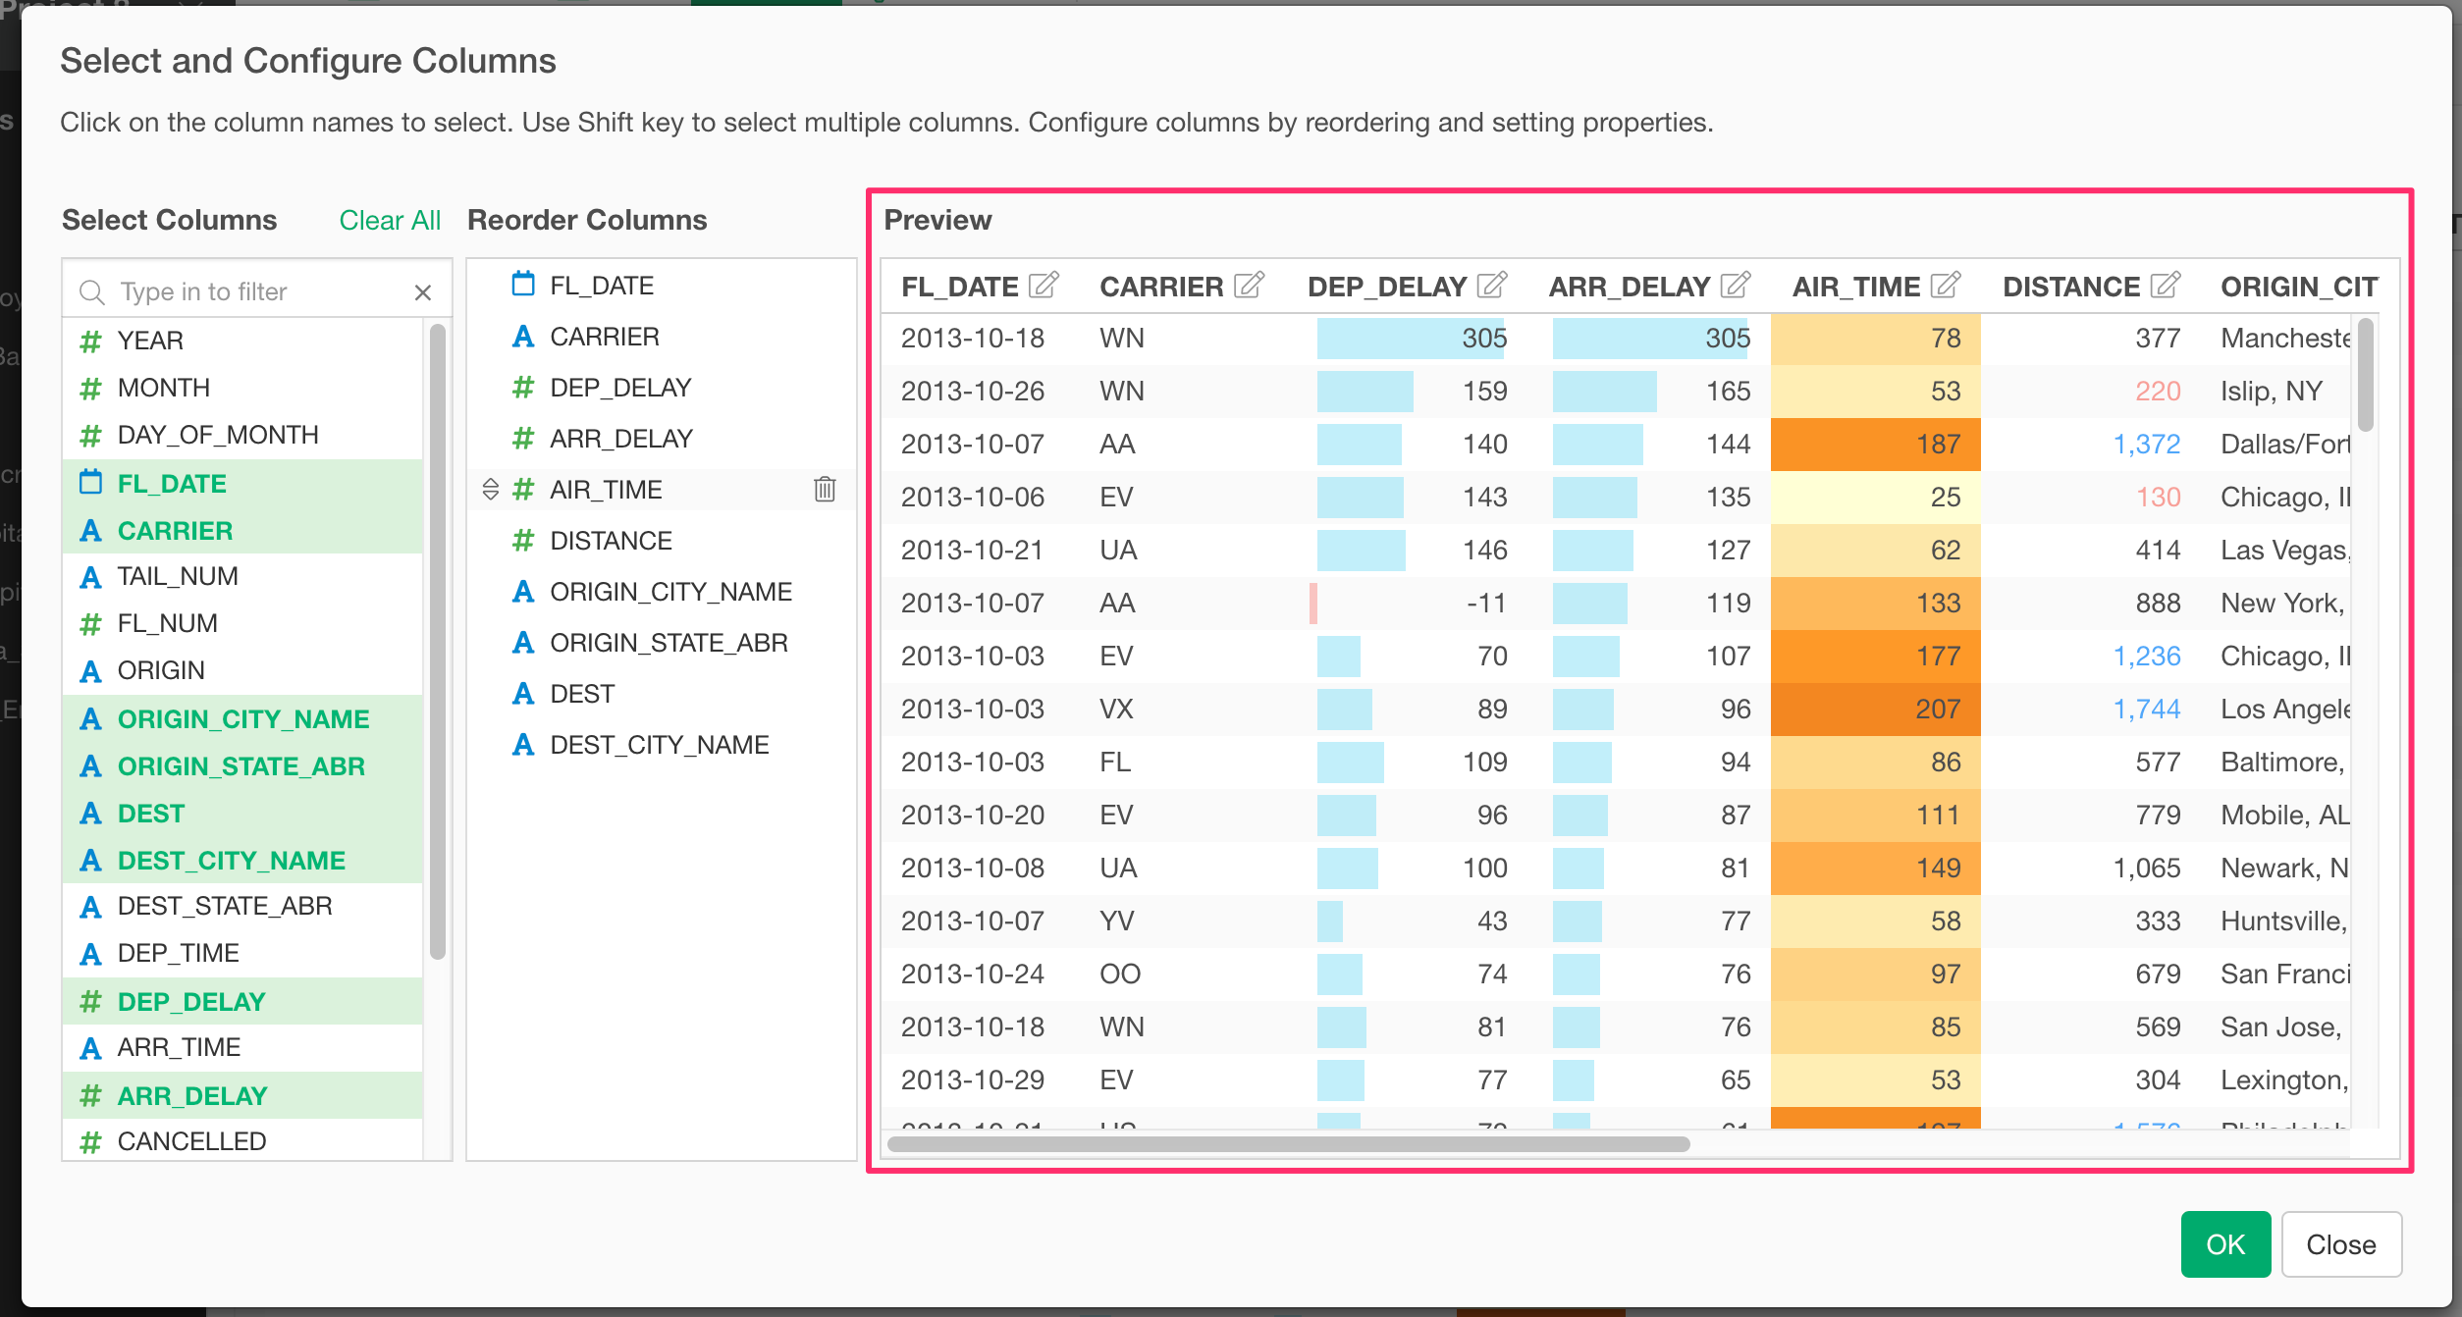Image resolution: width=2462 pixels, height=1317 pixels.
Task: Delete AIR_TIME using the trash icon
Action: click(x=825, y=489)
